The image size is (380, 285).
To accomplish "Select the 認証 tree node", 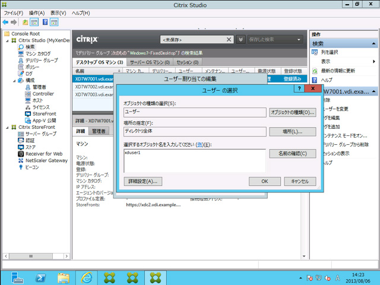I will [x=30, y=140].
